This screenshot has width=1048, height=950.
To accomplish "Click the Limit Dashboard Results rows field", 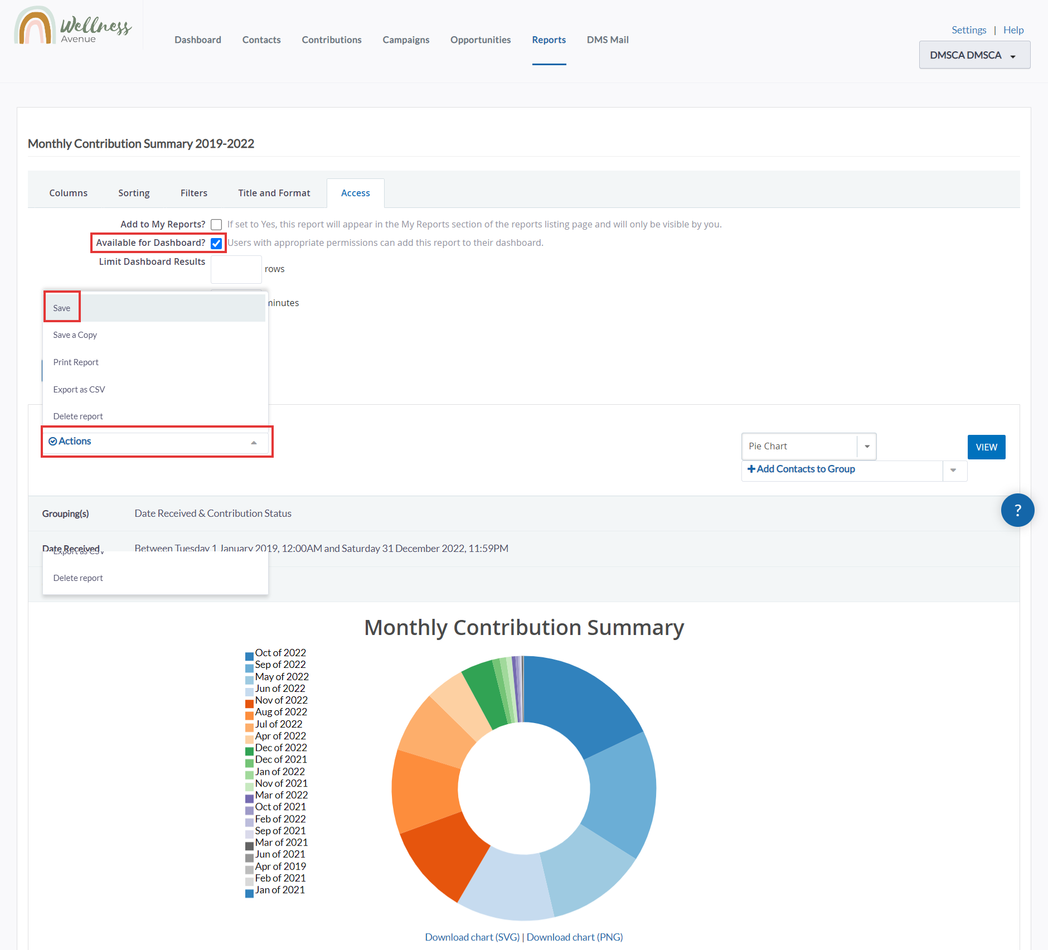I will point(236,269).
